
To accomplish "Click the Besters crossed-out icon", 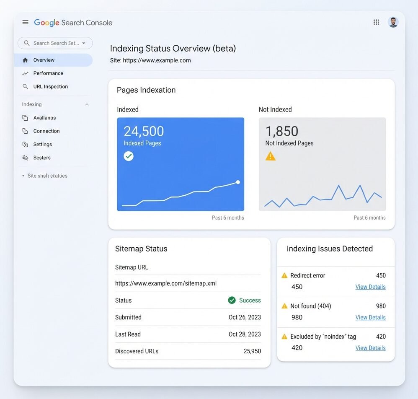I will pyautogui.click(x=25, y=158).
